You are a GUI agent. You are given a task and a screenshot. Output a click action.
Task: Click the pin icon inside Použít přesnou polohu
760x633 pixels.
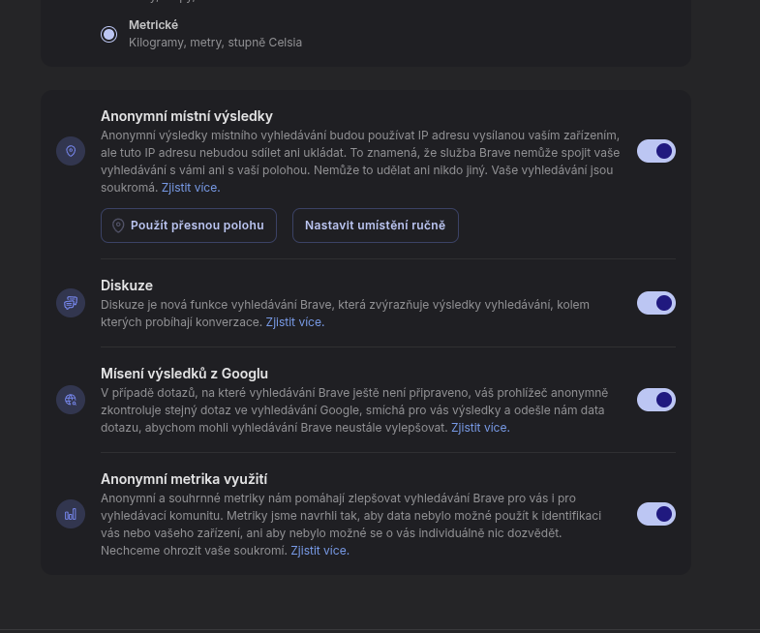pos(118,226)
